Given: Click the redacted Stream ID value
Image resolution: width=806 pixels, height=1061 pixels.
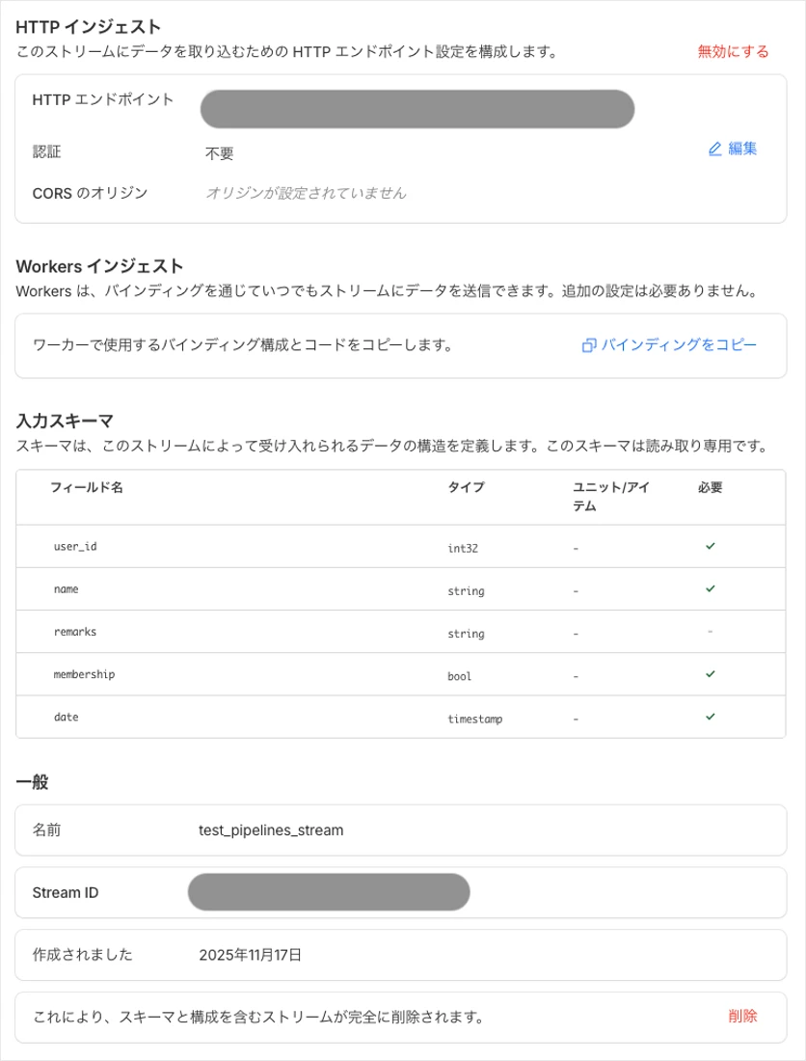Looking at the screenshot, I should click(x=328, y=892).
